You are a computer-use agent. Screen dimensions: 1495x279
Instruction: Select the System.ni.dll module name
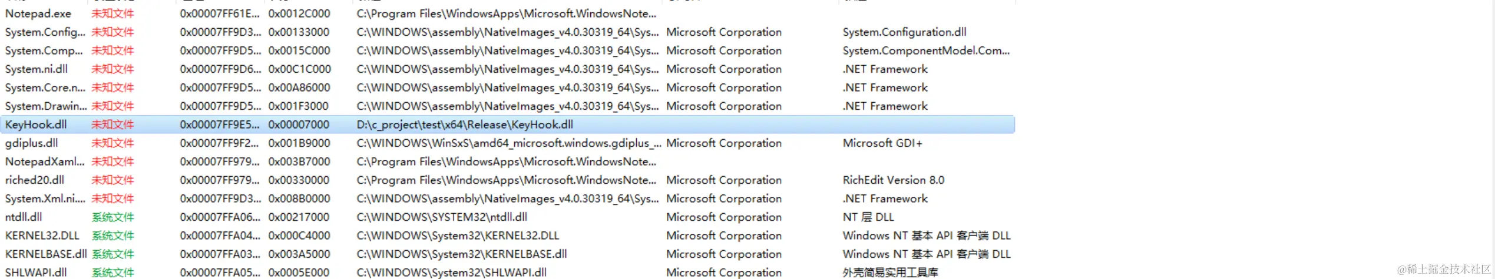[x=37, y=69]
